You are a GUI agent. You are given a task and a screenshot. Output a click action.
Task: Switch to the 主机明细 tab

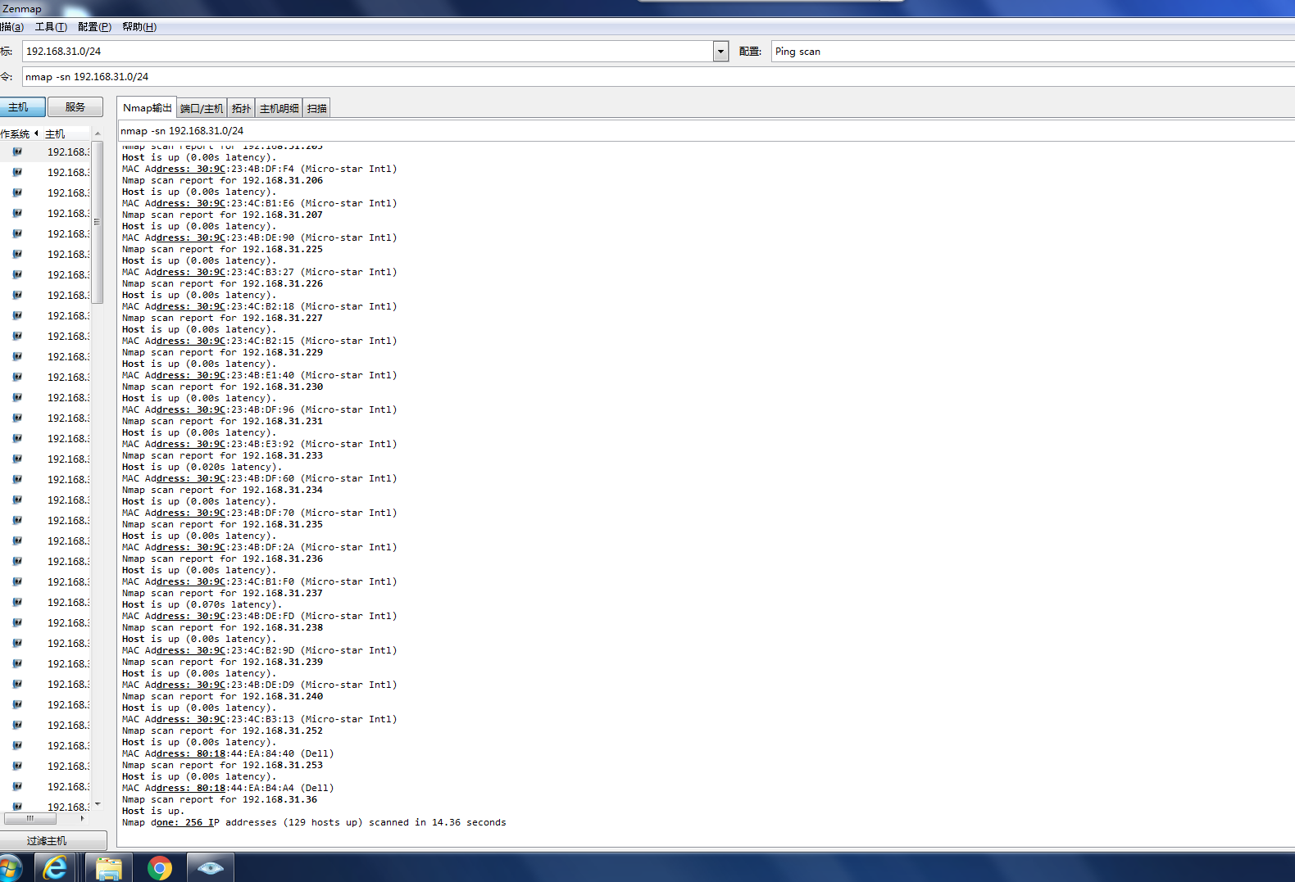(x=279, y=108)
